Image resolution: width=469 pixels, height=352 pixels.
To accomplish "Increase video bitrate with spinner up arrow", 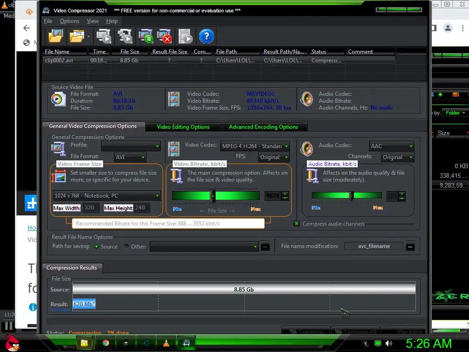I will tap(285, 194).
